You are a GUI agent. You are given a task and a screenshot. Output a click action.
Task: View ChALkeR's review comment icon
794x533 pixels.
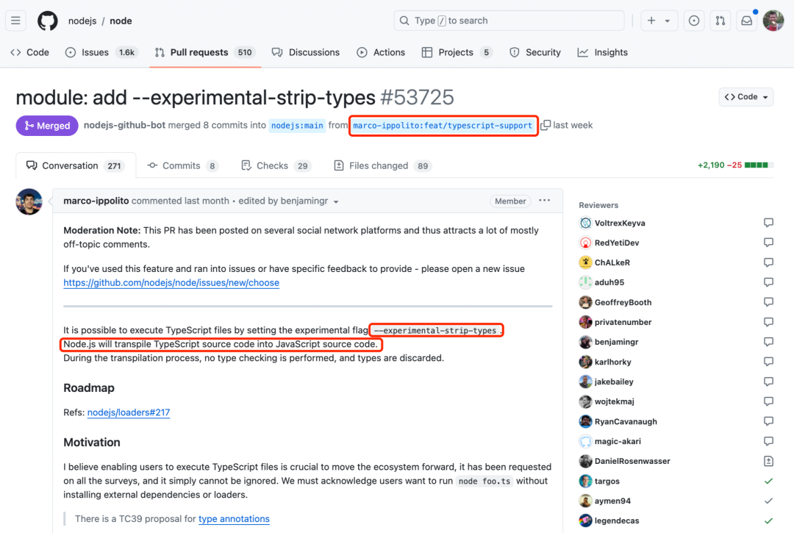[768, 262]
